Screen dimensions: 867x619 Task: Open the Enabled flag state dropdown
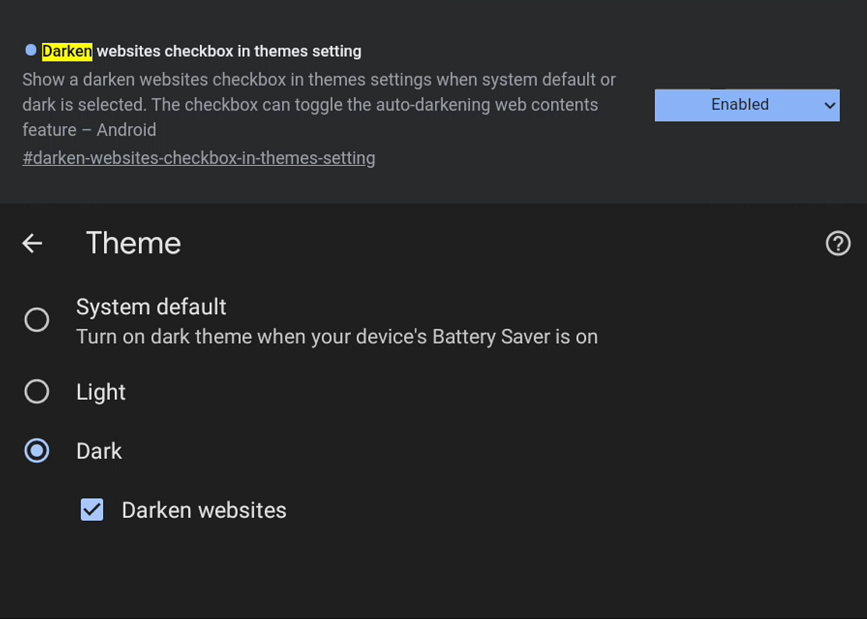(x=739, y=105)
